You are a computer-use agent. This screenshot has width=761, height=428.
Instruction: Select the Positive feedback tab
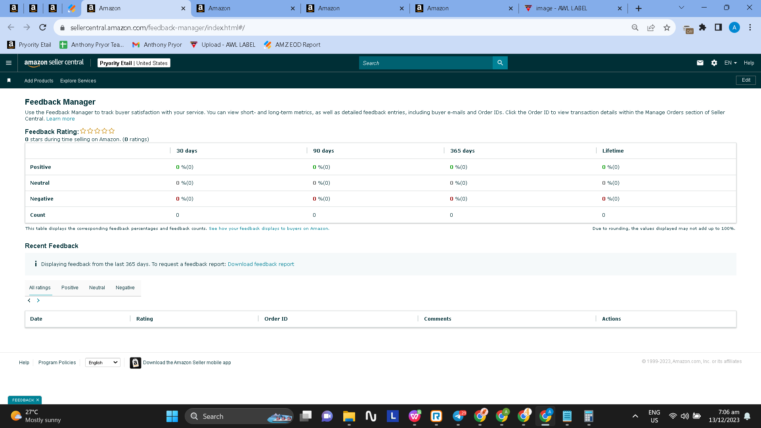pyautogui.click(x=70, y=288)
